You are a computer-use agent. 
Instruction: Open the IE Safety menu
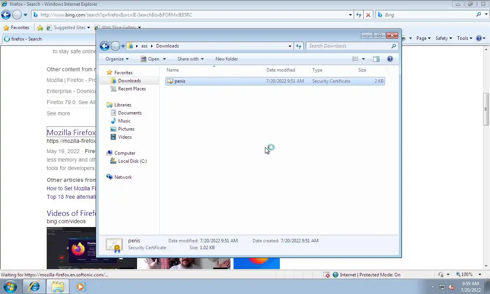(x=444, y=38)
